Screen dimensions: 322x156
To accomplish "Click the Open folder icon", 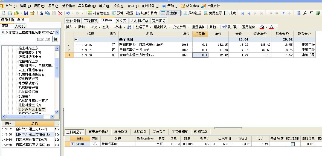I will click(x=16, y=13).
